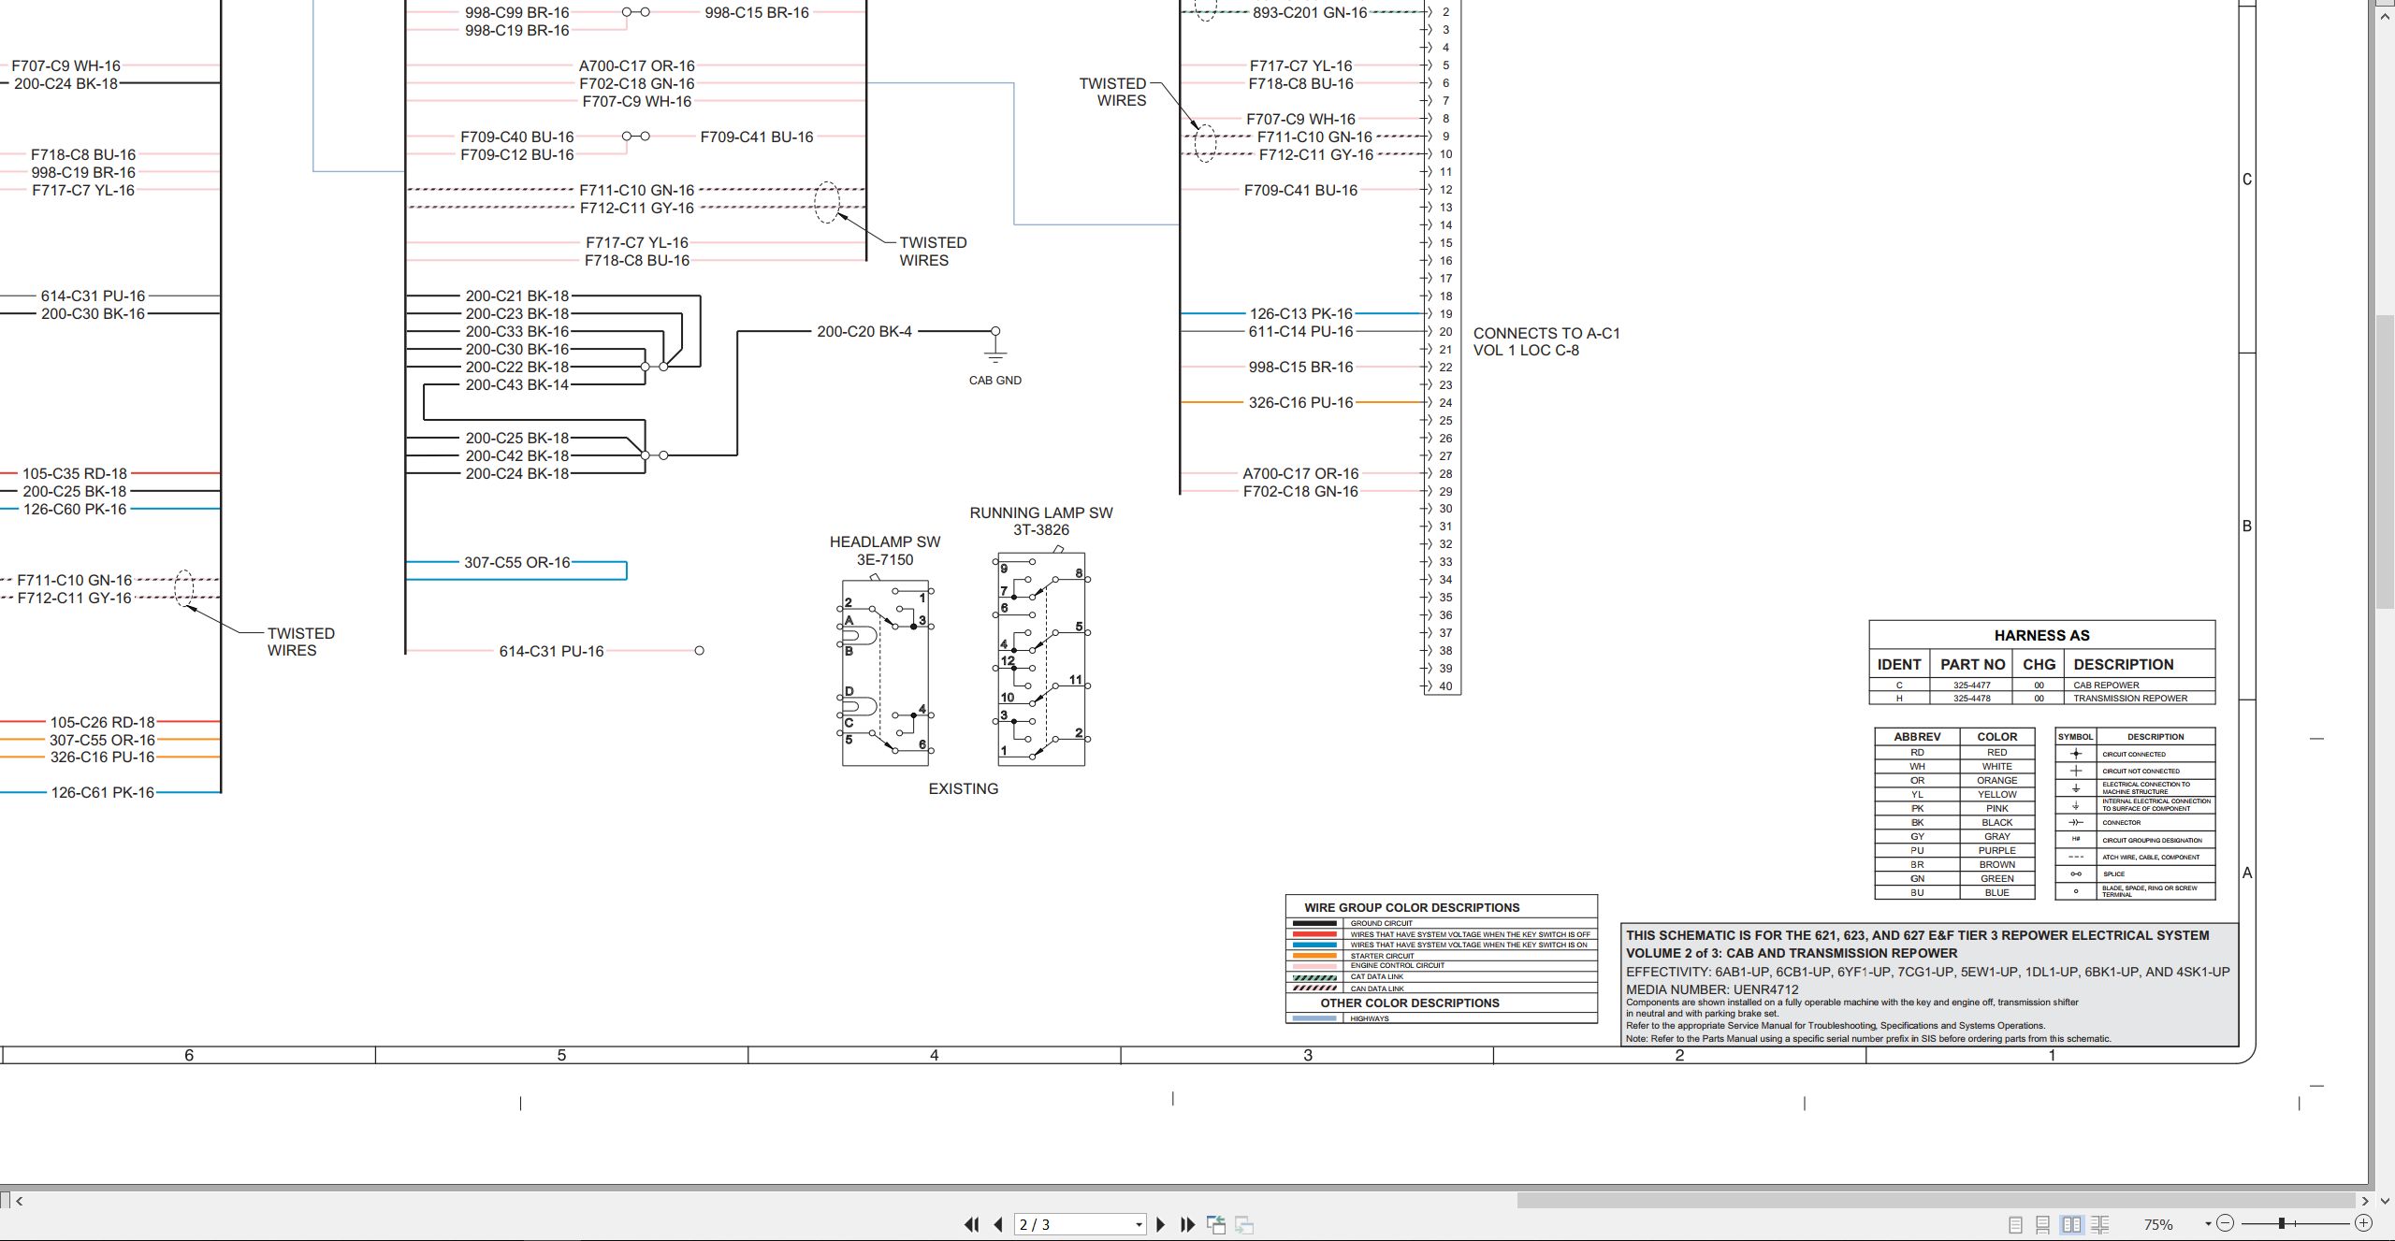The image size is (2395, 1241).
Task: Click the black GROUND CIRCUIT color swatch
Action: click(x=1314, y=923)
